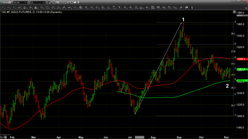This screenshot has height=139, width=248.
Task: Select the rectangle drawing tool
Action: [47, 7]
